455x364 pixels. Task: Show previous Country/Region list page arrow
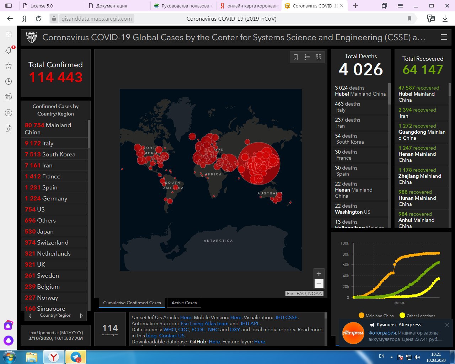30,316
